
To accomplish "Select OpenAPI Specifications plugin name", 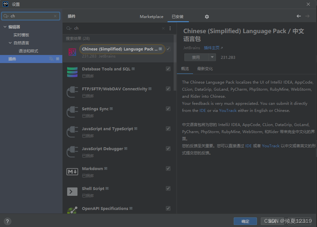I will pyautogui.click(x=105, y=208).
